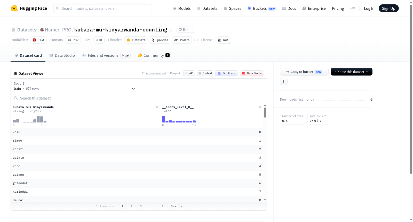Viewport: 413px width, 222px height.
Task: Click the table scroll up arrow
Action: (x=265, y=105)
